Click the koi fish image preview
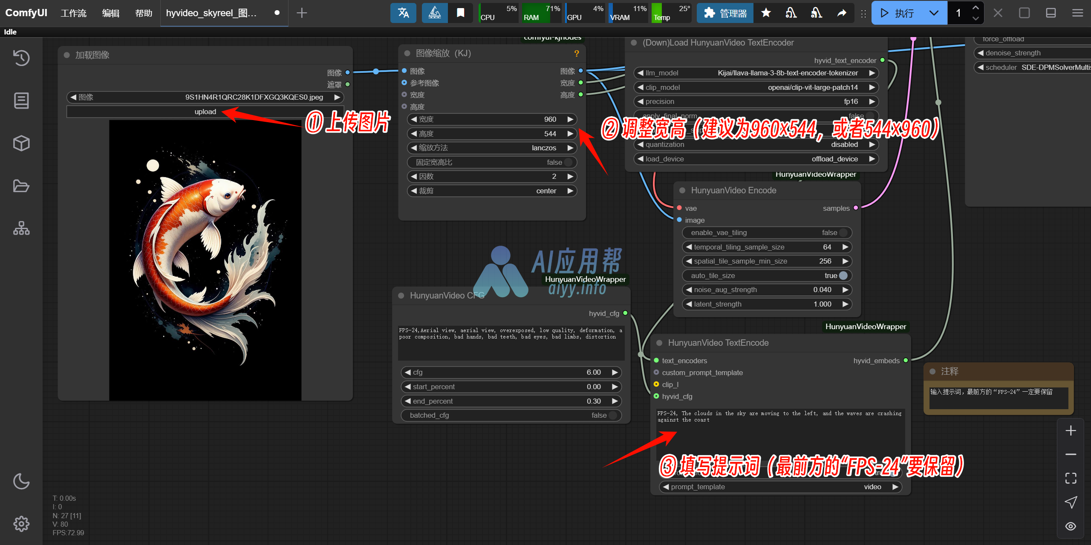 [x=205, y=260]
